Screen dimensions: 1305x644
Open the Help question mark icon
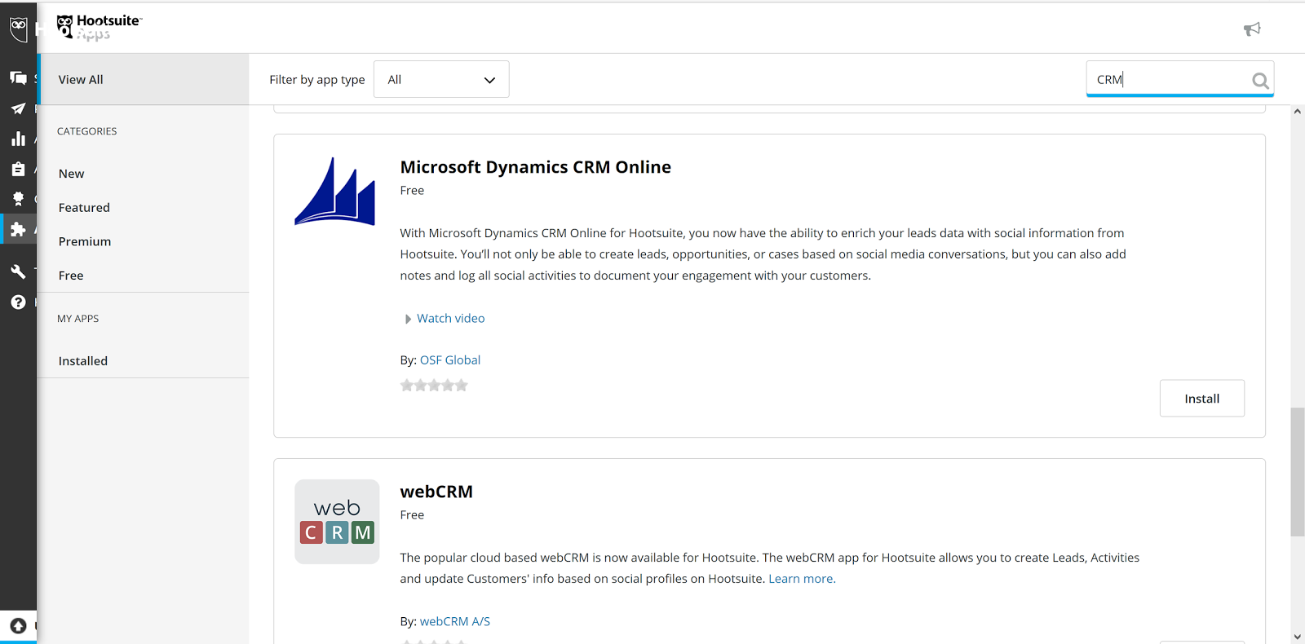18,302
